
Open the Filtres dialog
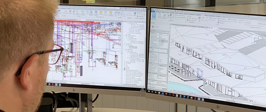tap(168, 16)
